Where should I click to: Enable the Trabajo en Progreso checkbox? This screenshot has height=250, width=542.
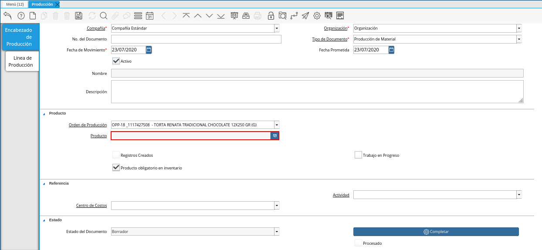point(358,155)
